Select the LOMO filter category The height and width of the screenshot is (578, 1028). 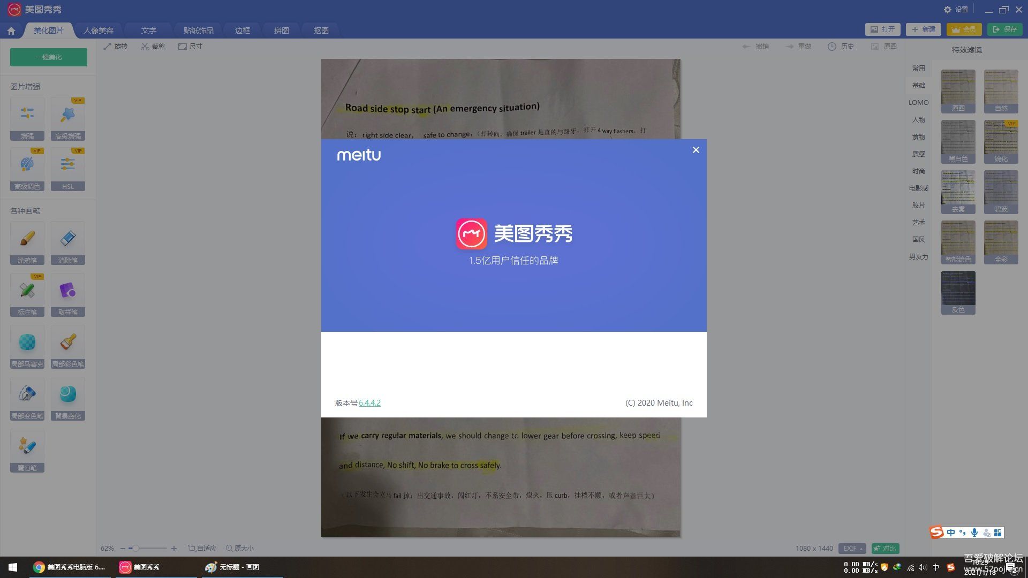pos(918,102)
